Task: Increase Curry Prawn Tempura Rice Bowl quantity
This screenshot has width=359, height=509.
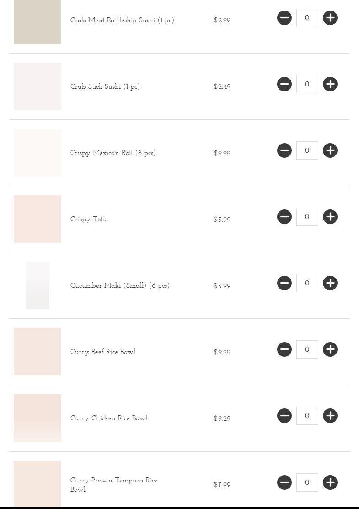Action: click(330, 482)
